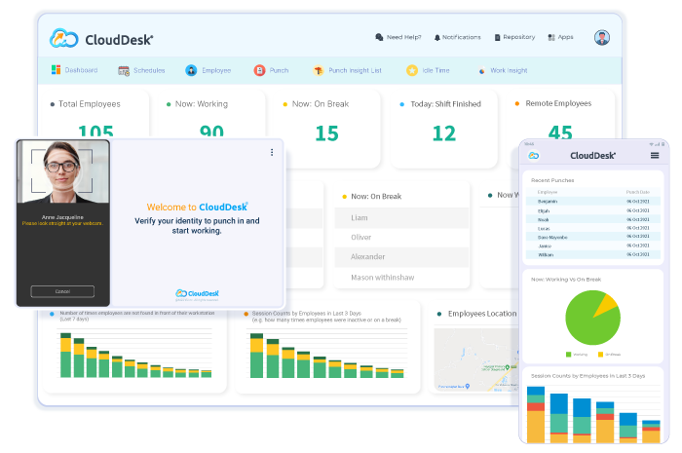The height and width of the screenshot is (453, 682).
Task: Click the CloudDesk logo in welcome dialog footer
Action: tap(197, 294)
